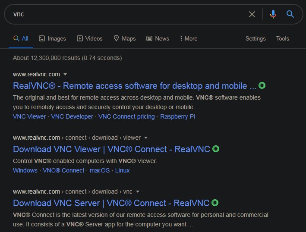Expand arrow beside connect › download › viewer URL

pos(146,138)
